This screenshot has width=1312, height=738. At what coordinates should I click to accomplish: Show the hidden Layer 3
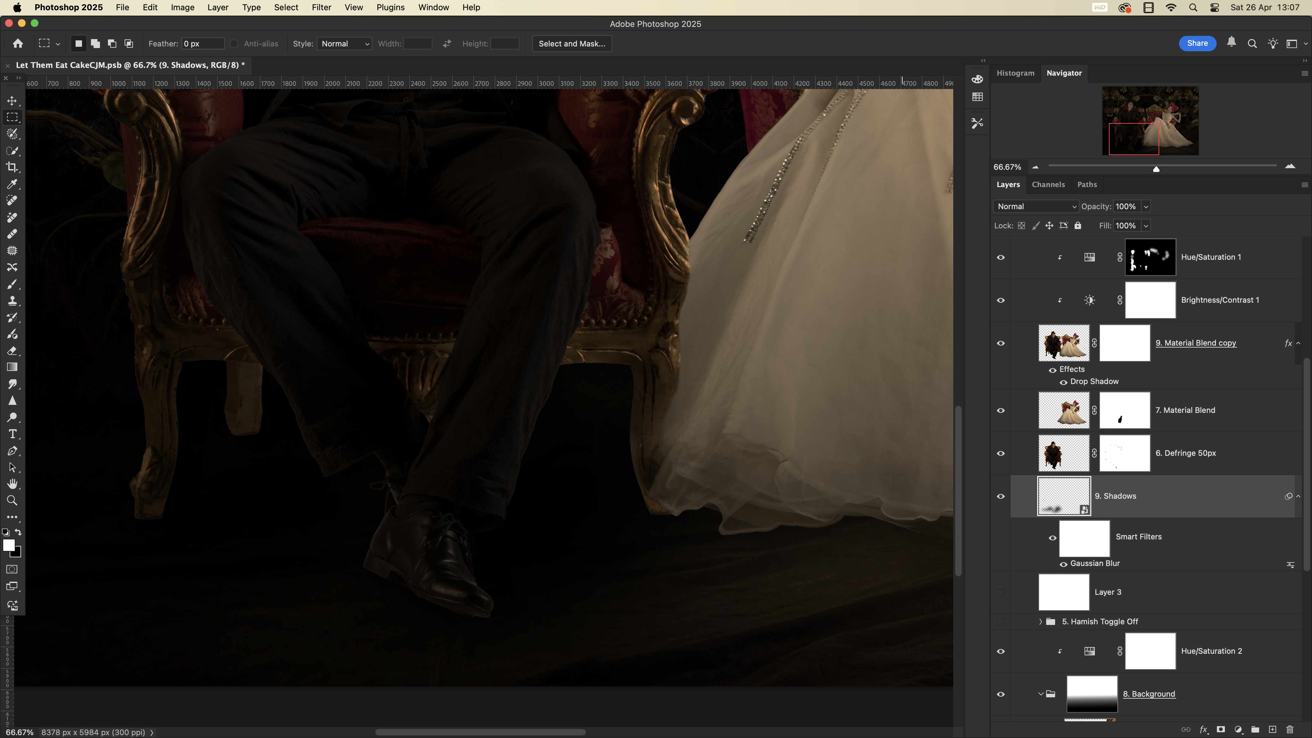[x=1000, y=592]
